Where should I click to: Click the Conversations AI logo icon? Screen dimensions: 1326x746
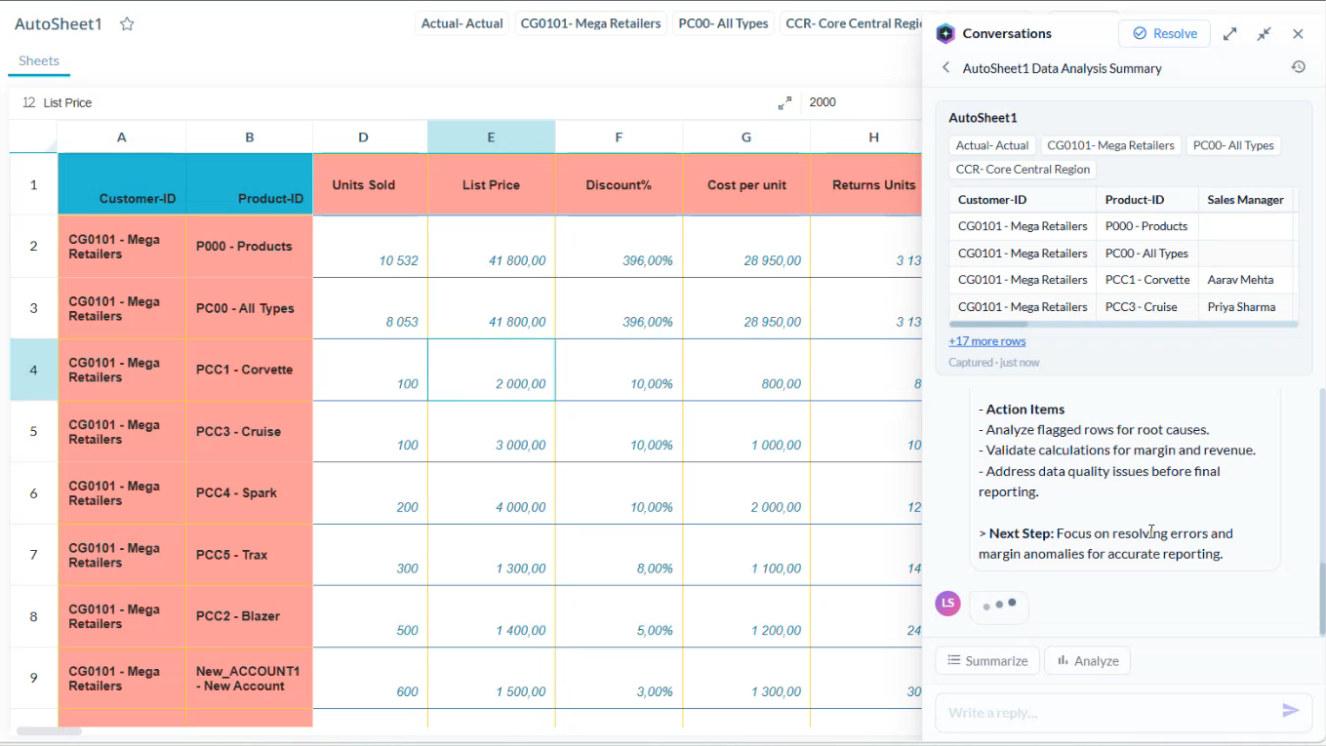(945, 33)
